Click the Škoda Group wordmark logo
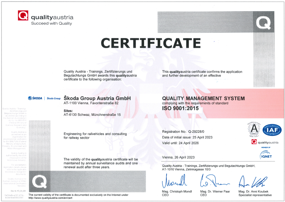This screenshot has width=285, height=202. pos(54,98)
